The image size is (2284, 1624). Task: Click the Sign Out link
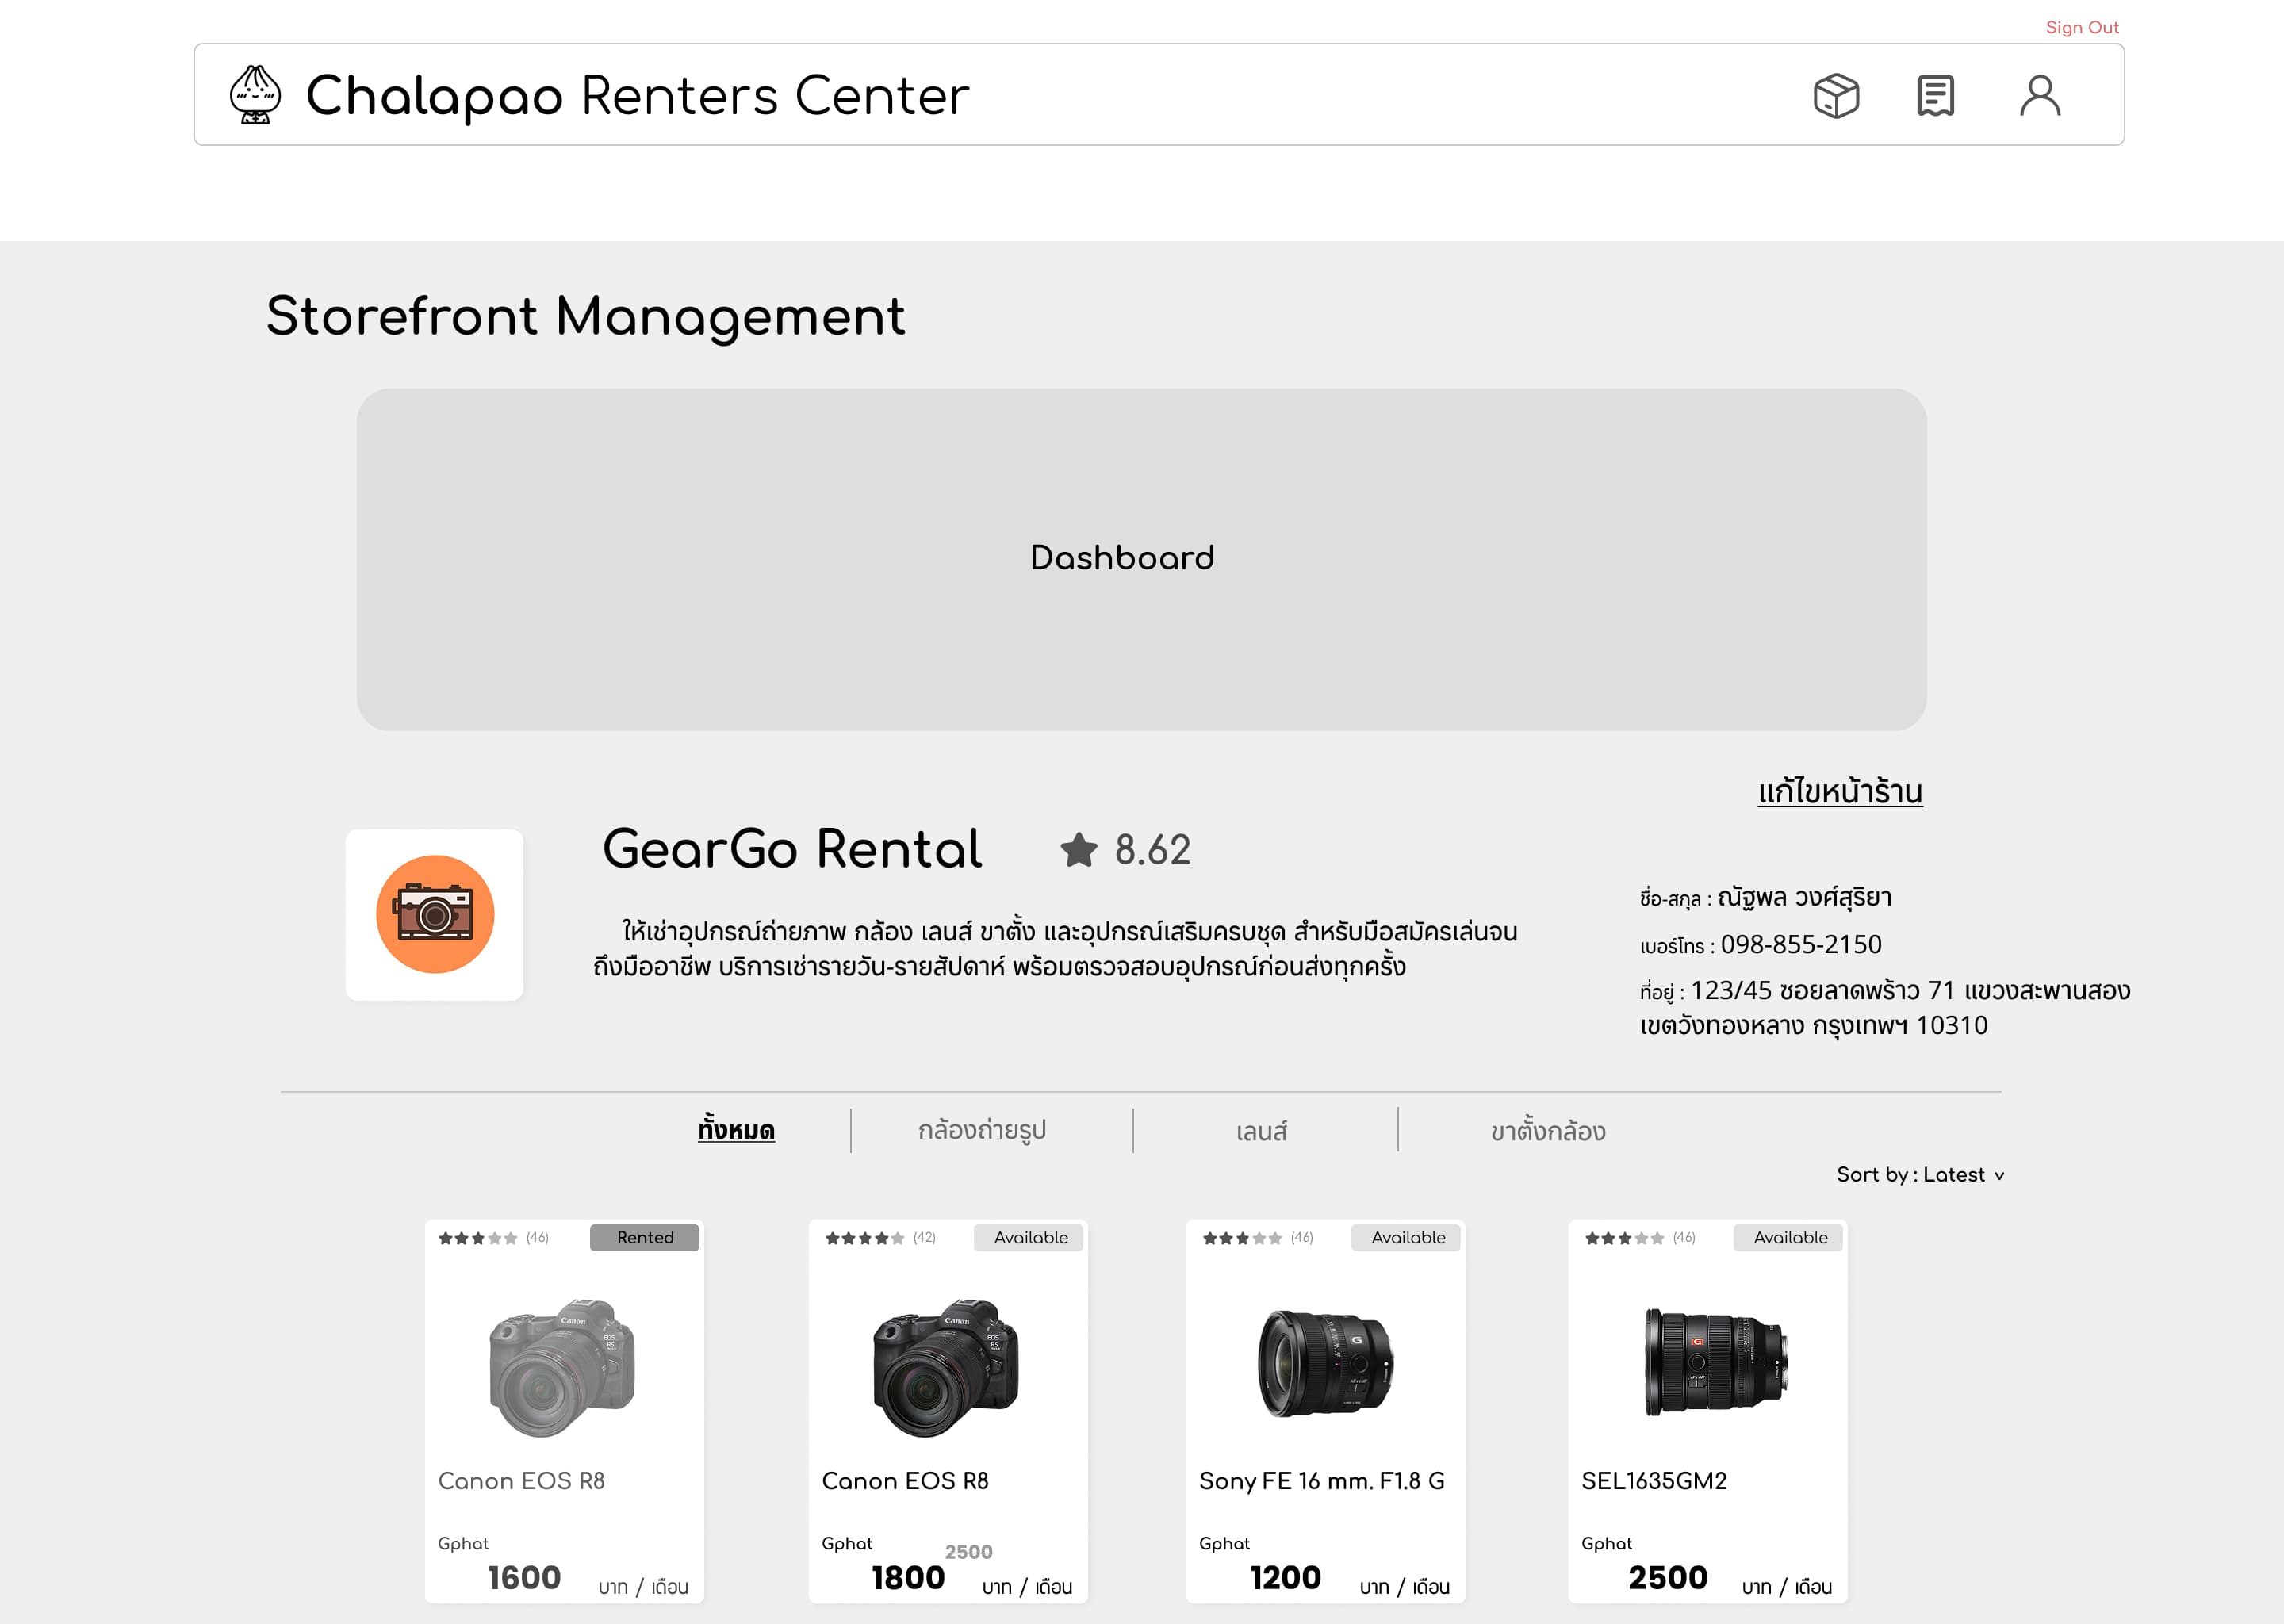[2082, 27]
